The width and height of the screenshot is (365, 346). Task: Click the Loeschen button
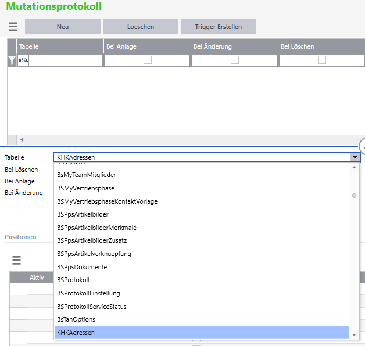(141, 27)
